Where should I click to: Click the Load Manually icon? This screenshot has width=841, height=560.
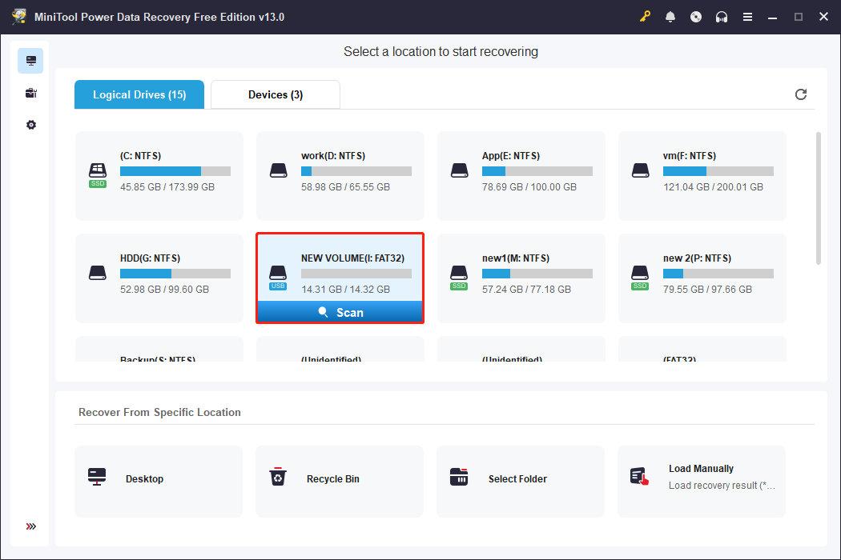pyautogui.click(x=639, y=477)
